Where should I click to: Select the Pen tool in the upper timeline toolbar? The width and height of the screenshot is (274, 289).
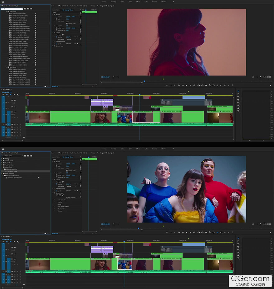click(x=238, y=106)
